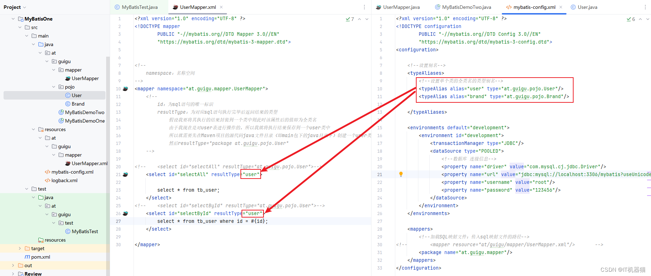651x276 pixels.
Task: Expand the Review folder
Action: click(x=13, y=274)
